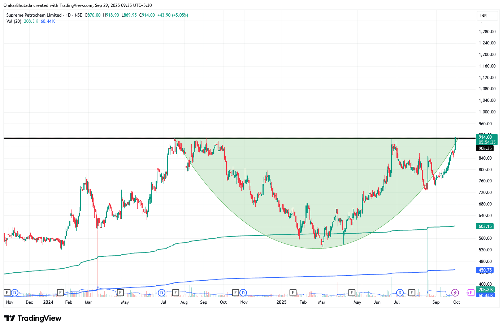Image resolution: width=503 pixels, height=329 pixels.
Task: Click the 1,120.00 price axis label
Action: 487,78
